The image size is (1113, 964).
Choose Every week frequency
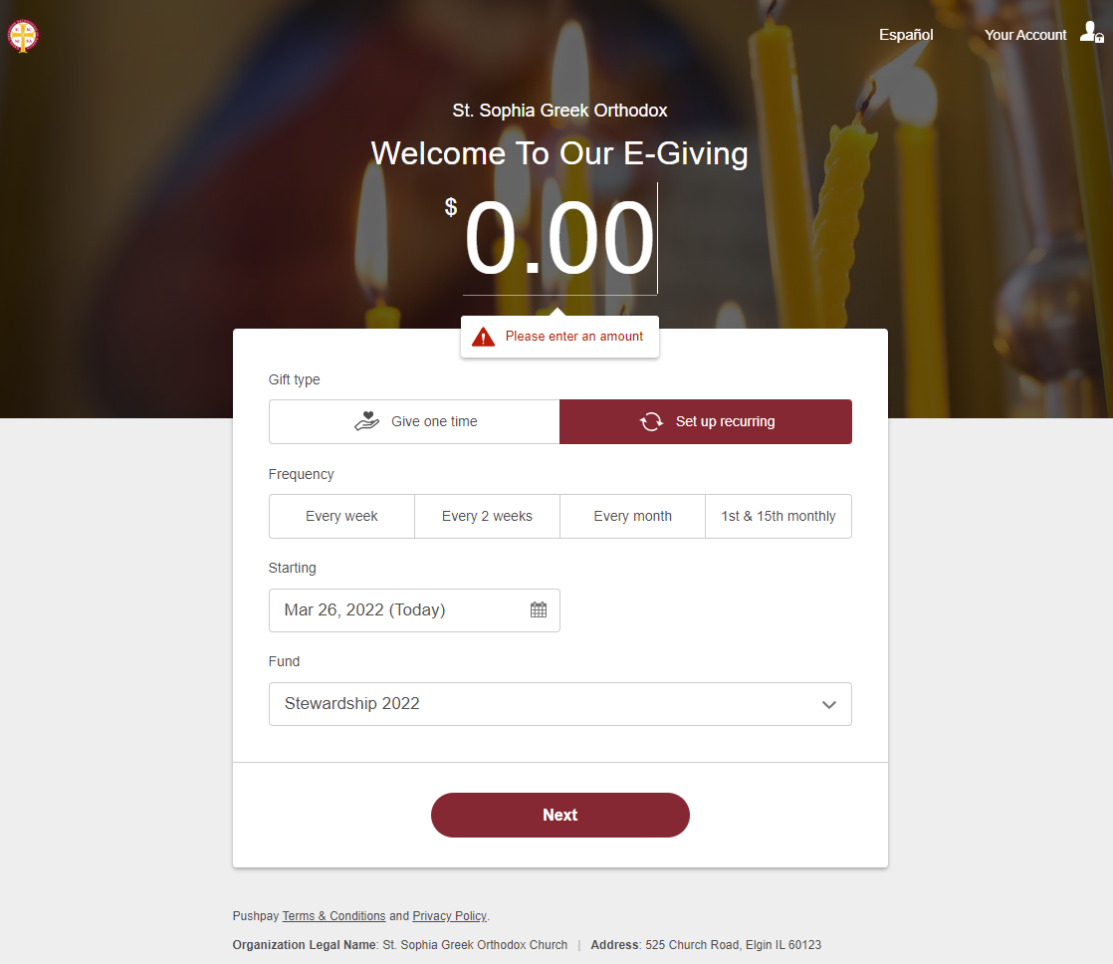point(341,516)
